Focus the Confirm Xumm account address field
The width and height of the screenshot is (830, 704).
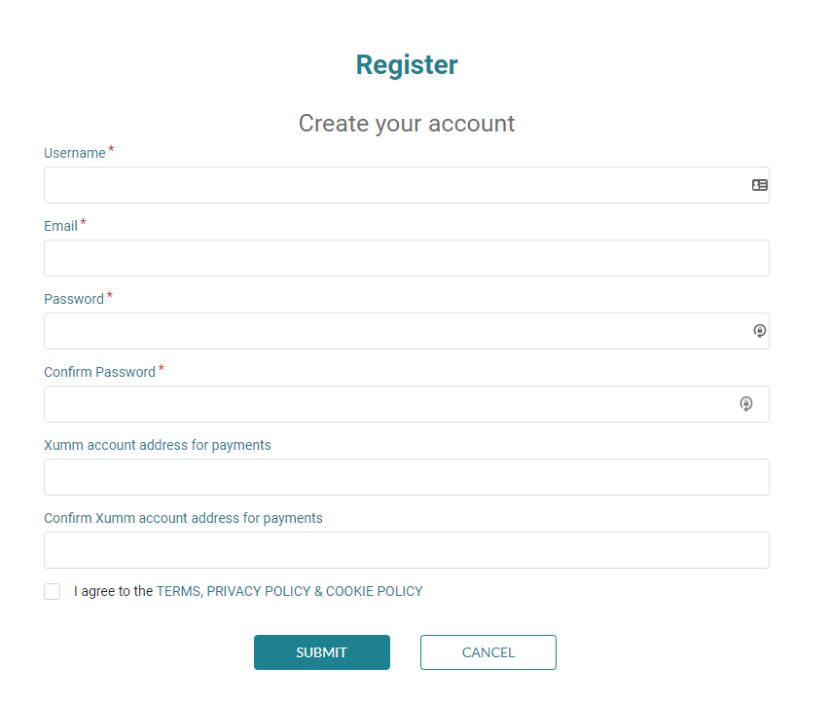click(407, 550)
